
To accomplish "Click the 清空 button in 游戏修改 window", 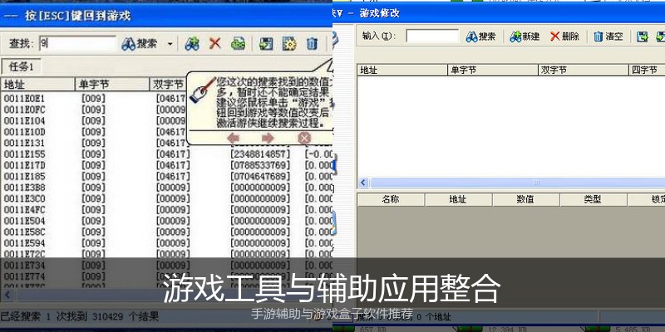I will (x=608, y=37).
